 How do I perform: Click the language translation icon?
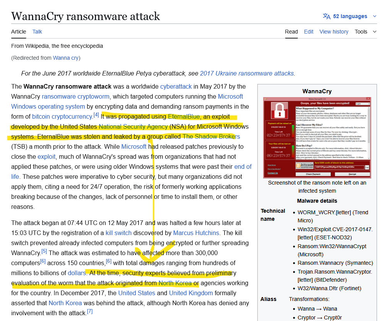(x=326, y=16)
